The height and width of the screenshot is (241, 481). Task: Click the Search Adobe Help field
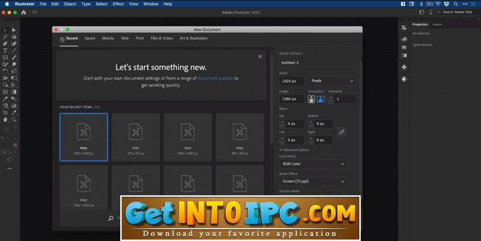tap(458, 12)
